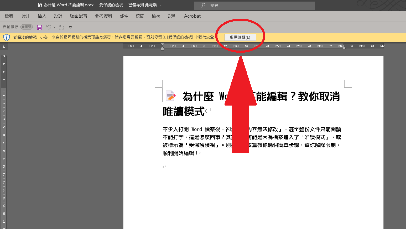Toggle the AutoSave switch
The width and height of the screenshot is (406, 229).
click(27, 27)
